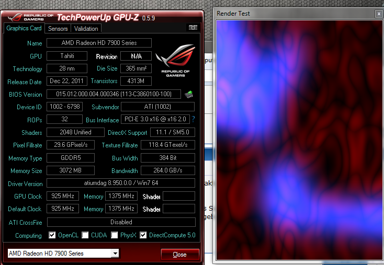384x265 pixels.
Task: Click the empty Shader field in Default Clock row
Action: (x=179, y=209)
